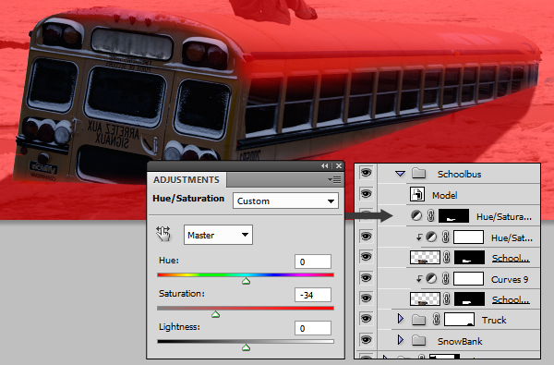This screenshot has width=554, height=365.
Task: Open the Adjustments panel flyout menu
Action: (x=334, y=180)
